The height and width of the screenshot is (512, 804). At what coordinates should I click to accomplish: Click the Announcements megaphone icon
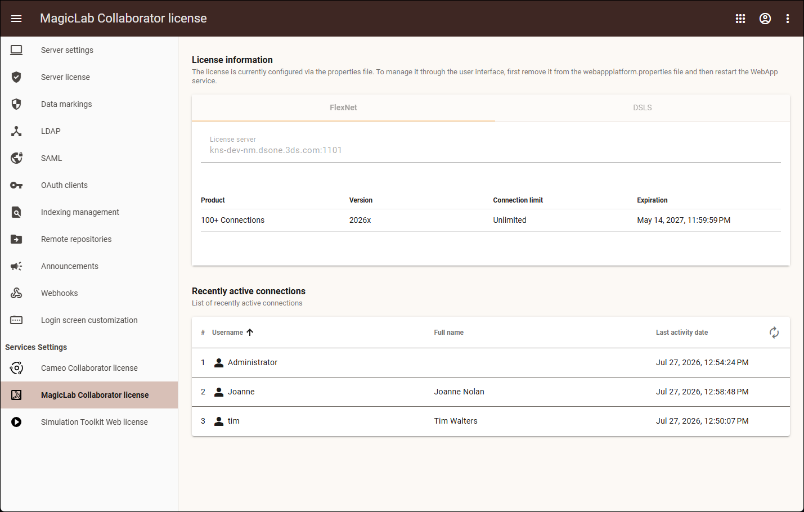tap(16, 266)
